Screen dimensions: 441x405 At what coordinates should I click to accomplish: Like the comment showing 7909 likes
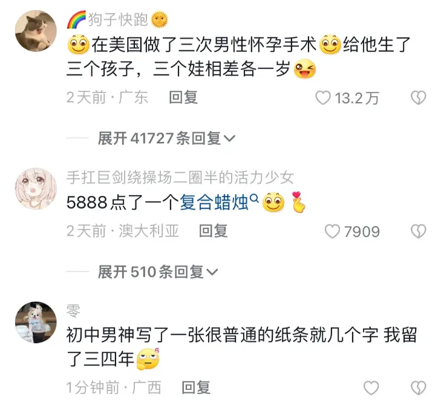click(x=332, y=232)
